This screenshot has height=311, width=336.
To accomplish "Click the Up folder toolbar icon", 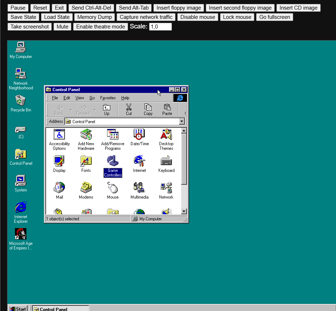I will pos(107,108).
